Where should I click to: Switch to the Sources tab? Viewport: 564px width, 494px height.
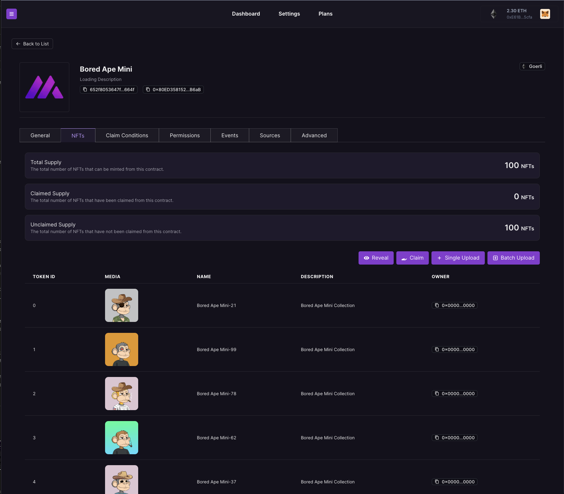(270, 135)
